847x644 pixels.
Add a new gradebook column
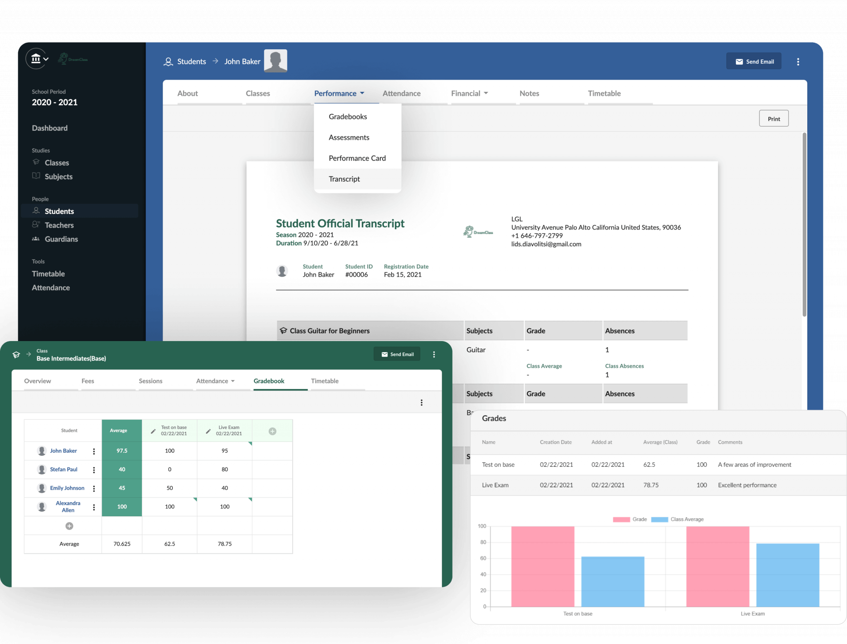272,431
